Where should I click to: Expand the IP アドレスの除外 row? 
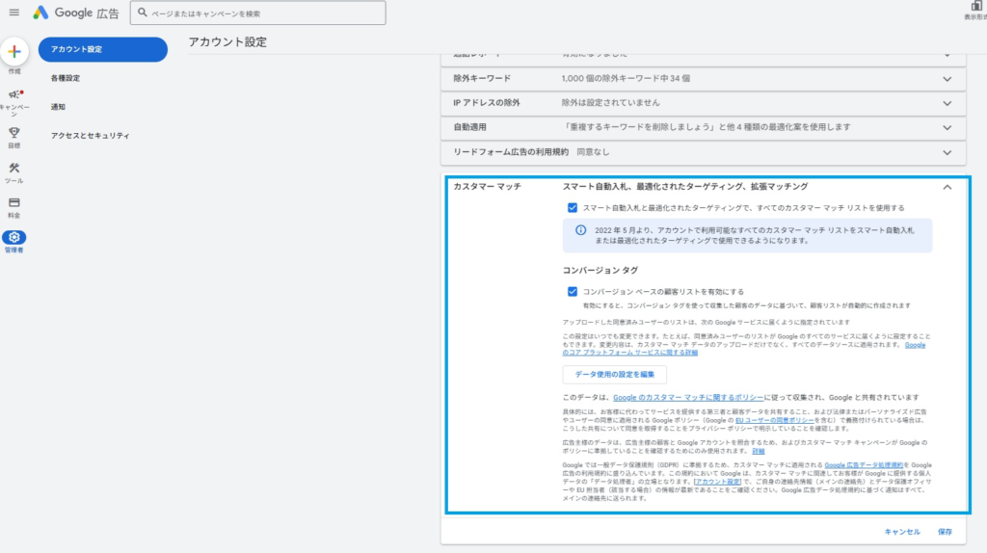click(947, 102)
